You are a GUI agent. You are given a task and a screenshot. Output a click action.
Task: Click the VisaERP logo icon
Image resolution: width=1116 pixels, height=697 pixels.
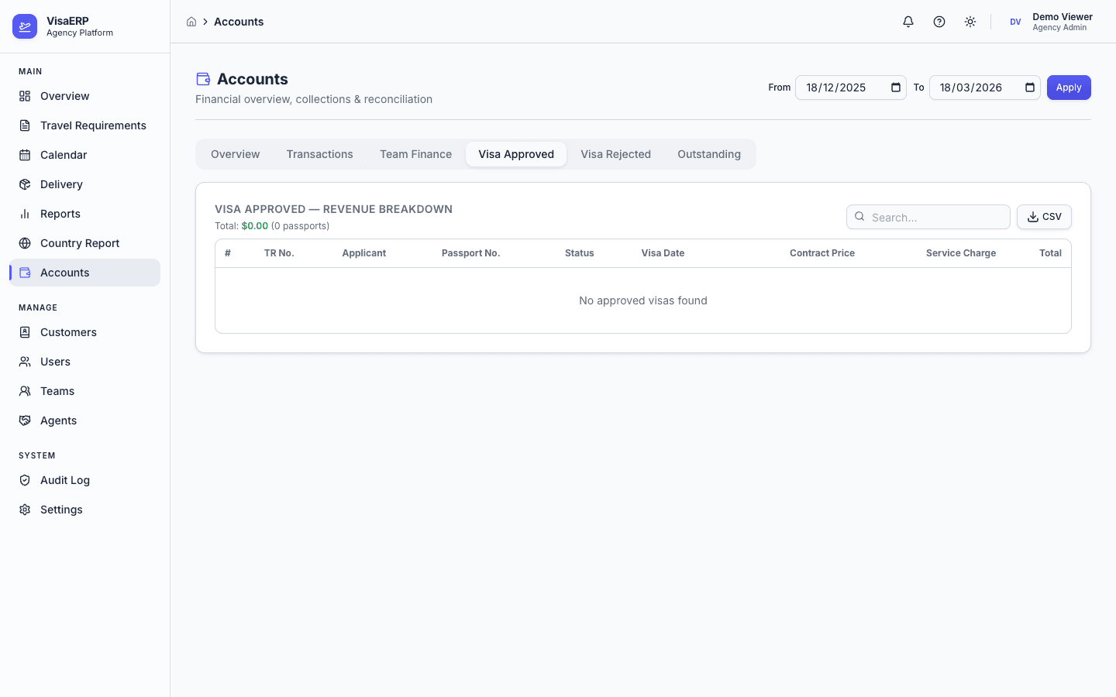click(x=25, y=26)
